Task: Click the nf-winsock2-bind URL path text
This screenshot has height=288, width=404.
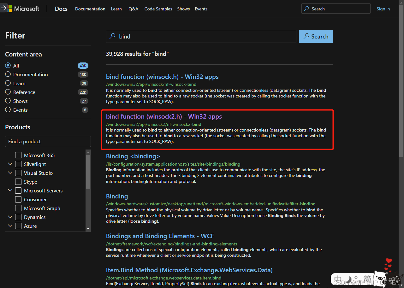Action: [x=154, y=124]
